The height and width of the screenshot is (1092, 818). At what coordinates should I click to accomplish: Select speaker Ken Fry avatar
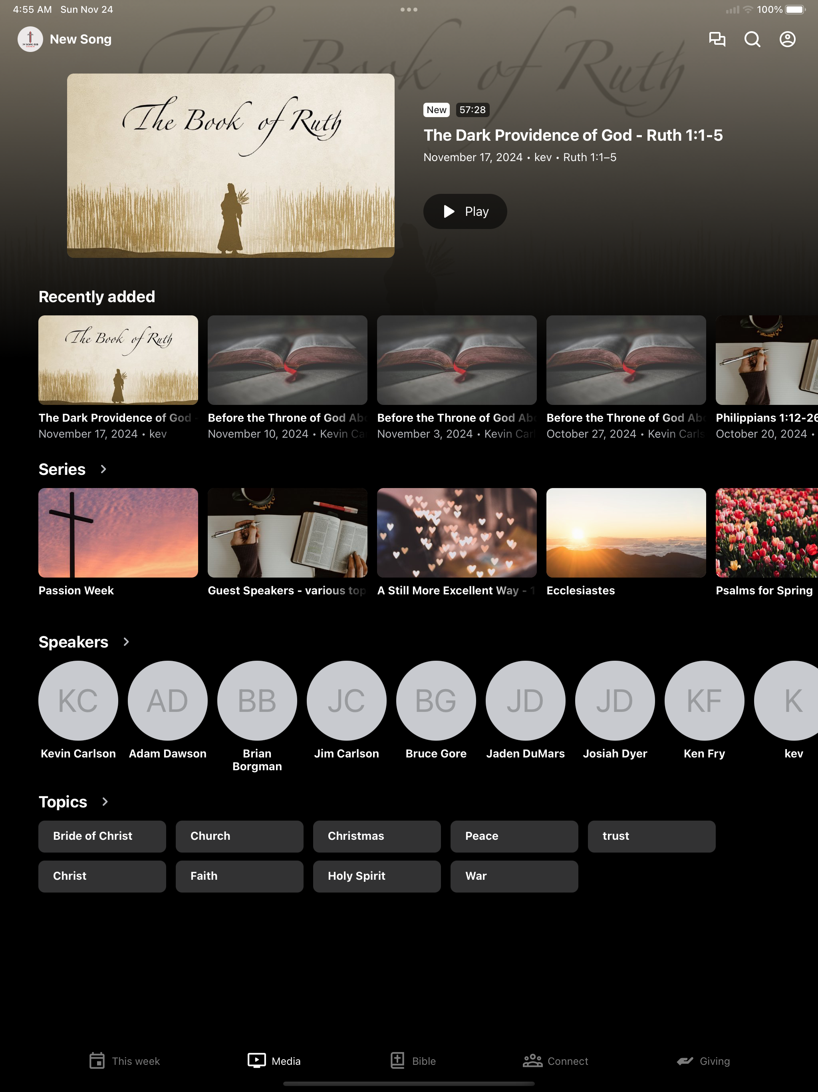(x=705, y=701)
